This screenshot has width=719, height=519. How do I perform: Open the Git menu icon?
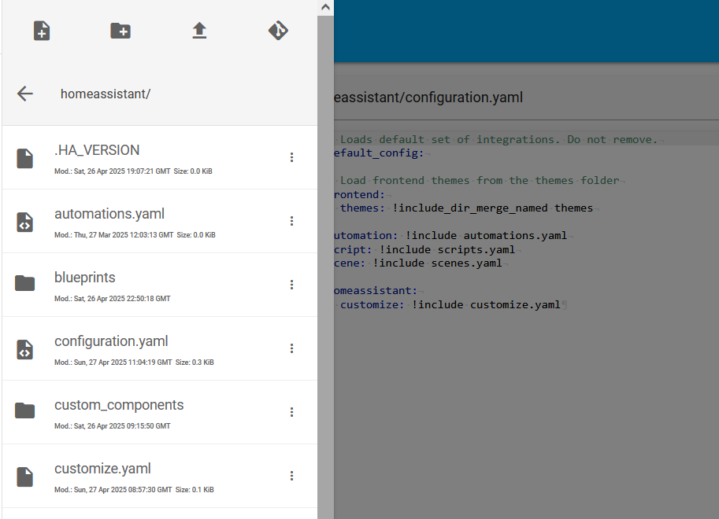point(278,31)
